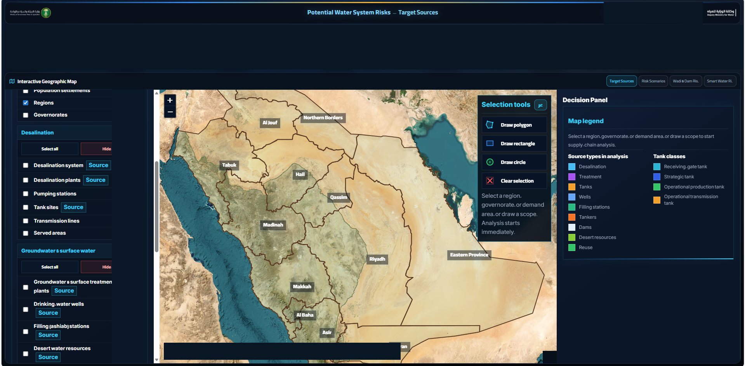Screen dimensions: 745x366
Task: Click Source tag under Desert water resources
Action: 48,357
